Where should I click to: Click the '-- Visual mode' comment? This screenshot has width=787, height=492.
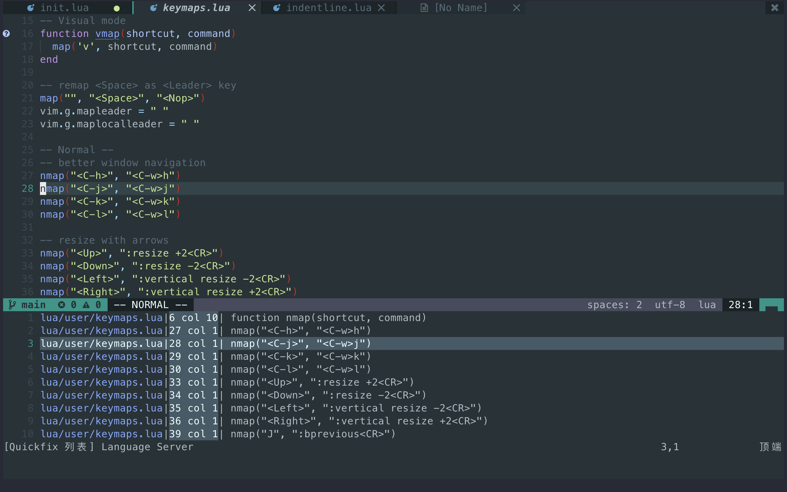(83, 21)
